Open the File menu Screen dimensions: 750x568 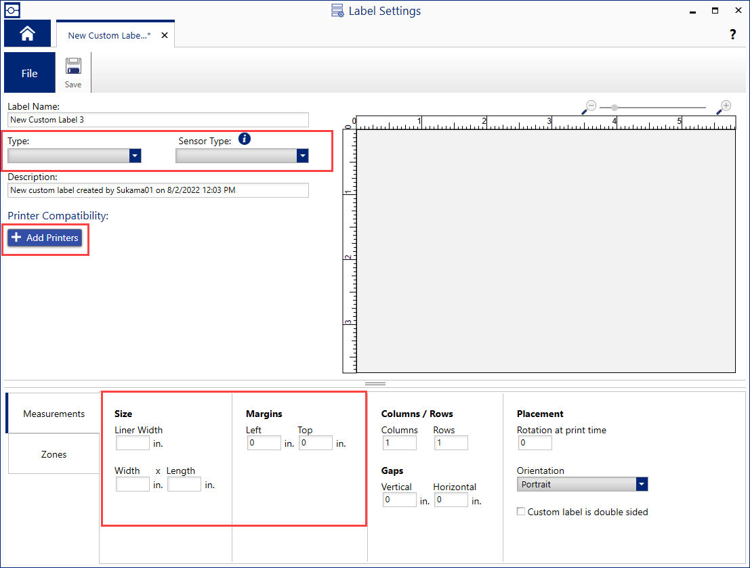(29, 73)
